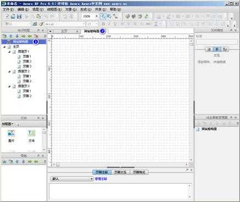
Task: Select the middle interactions tab in widget properties
Action: point(217,49)
